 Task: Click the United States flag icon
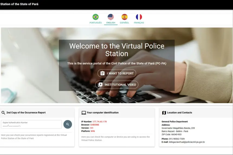pos(111,17)
